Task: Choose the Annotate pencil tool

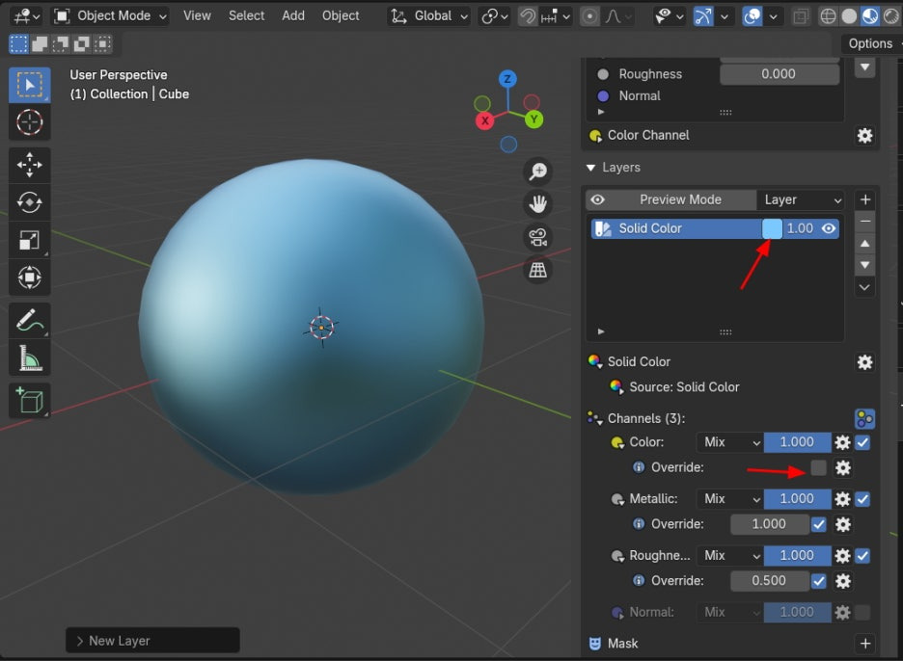Action: click(29, 321)
